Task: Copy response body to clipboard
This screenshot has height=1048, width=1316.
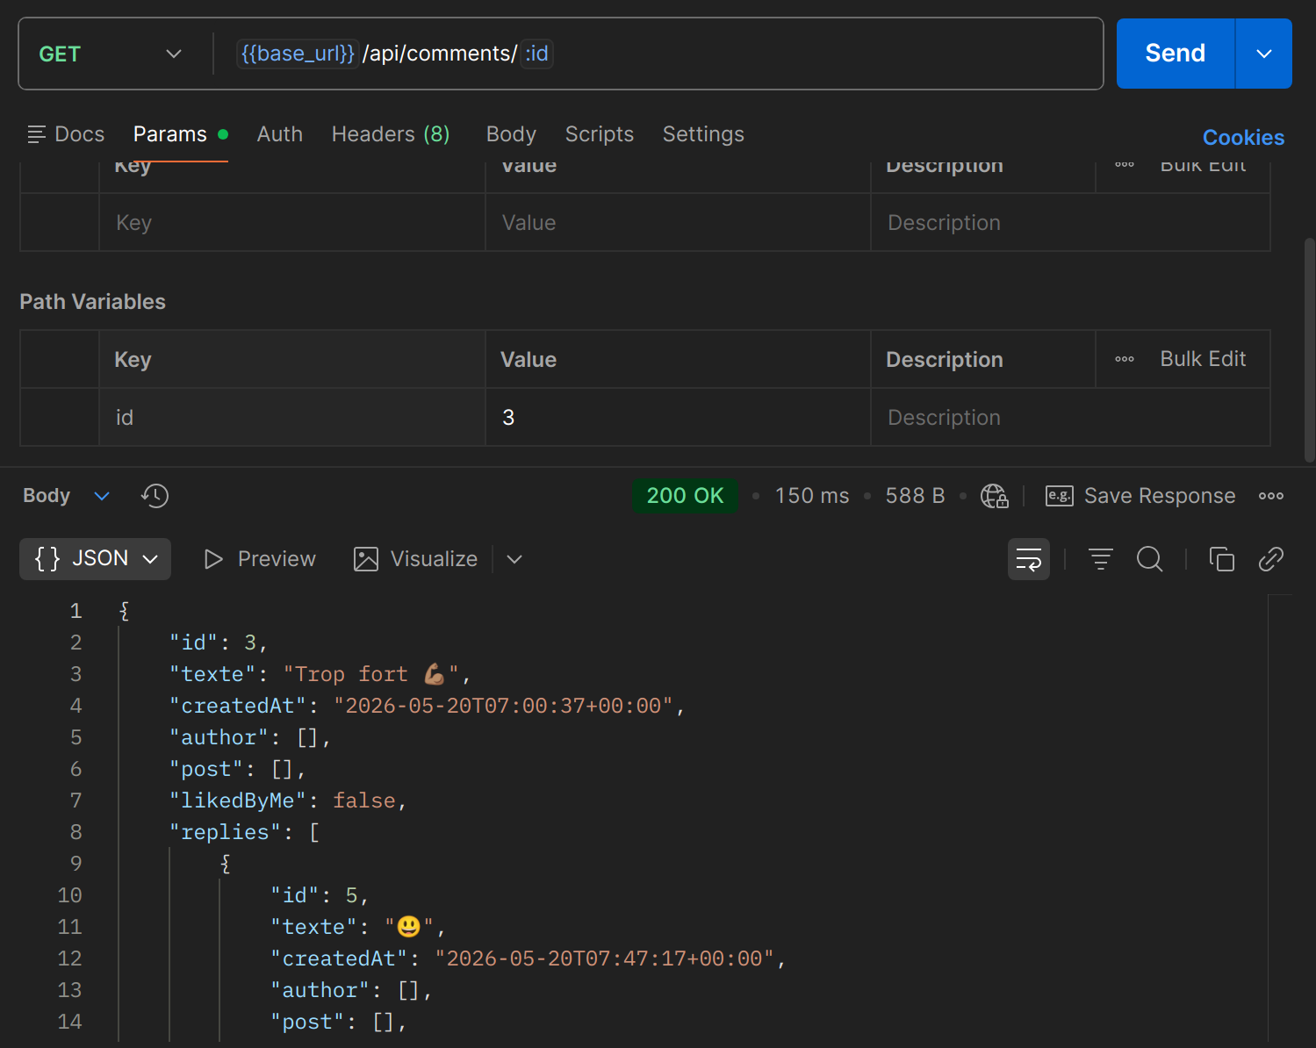Action: coord(1221,559)
